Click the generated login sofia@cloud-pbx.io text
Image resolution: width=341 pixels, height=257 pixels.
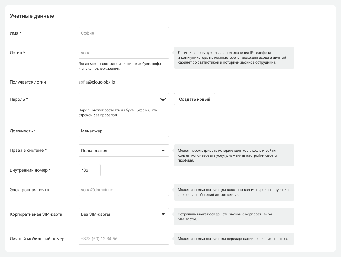97,82
